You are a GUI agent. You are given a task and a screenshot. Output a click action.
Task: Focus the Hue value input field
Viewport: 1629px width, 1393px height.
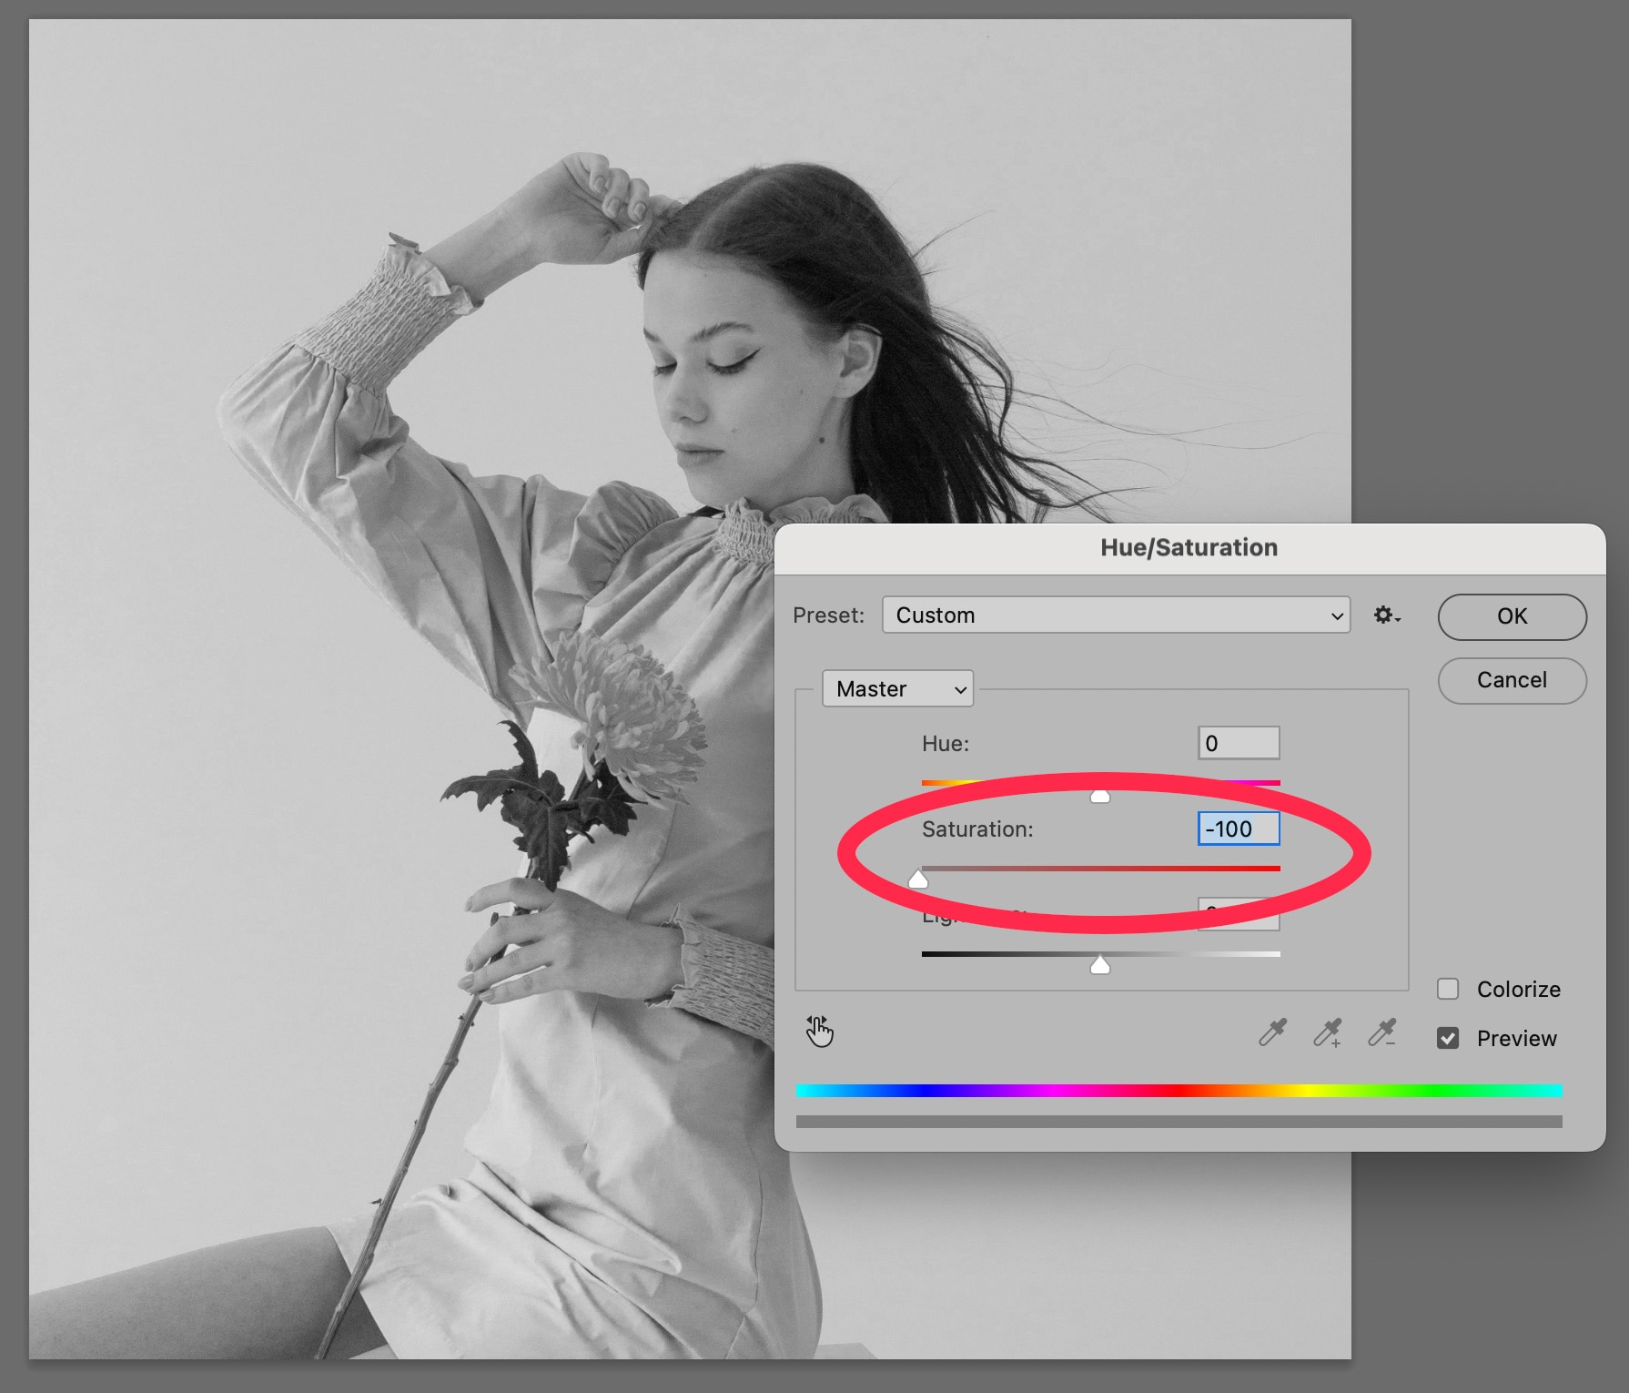[1238, 743]
